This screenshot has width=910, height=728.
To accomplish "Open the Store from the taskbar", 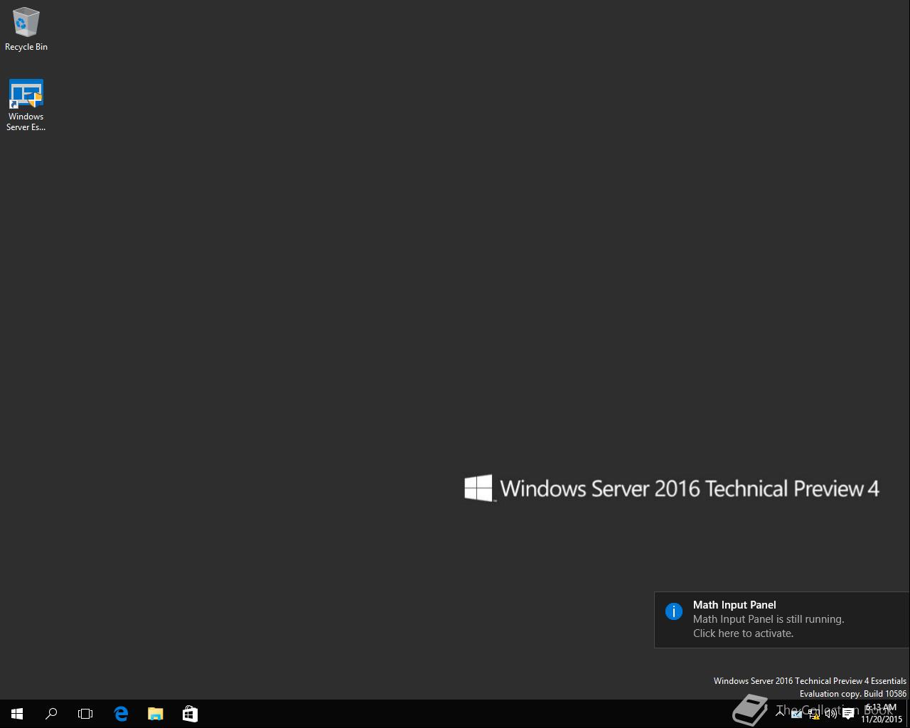I will point(190,714).
